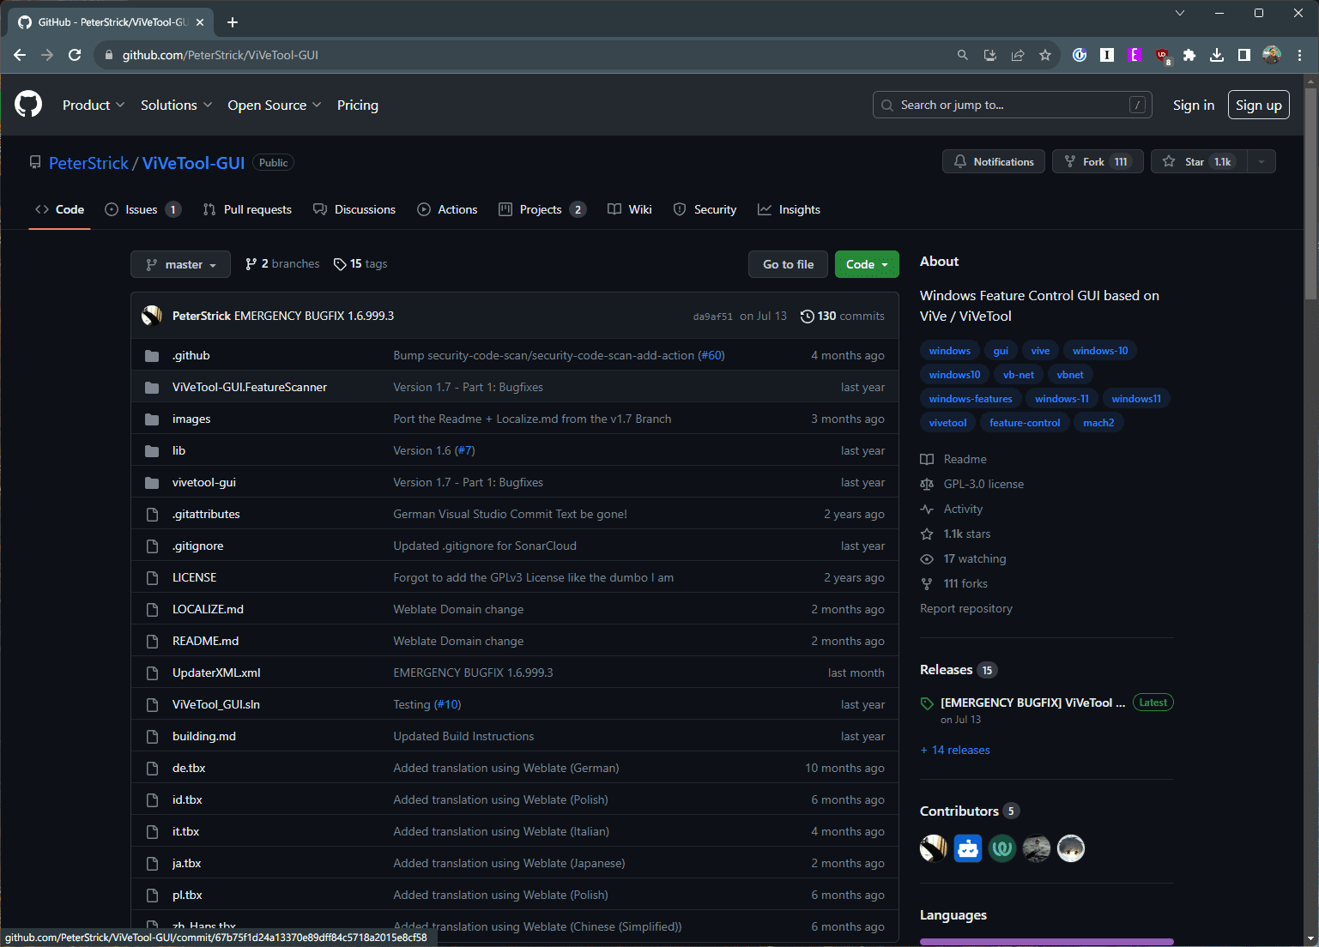1319x947 pixels.
Task: Open the Chrome tab search chevron
Action: pyautogui.click(x=1180, y=13)
